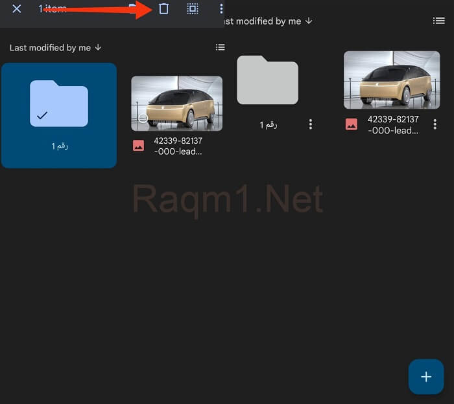
Task: Open more options for right image file
Action: tap(435, 124)
